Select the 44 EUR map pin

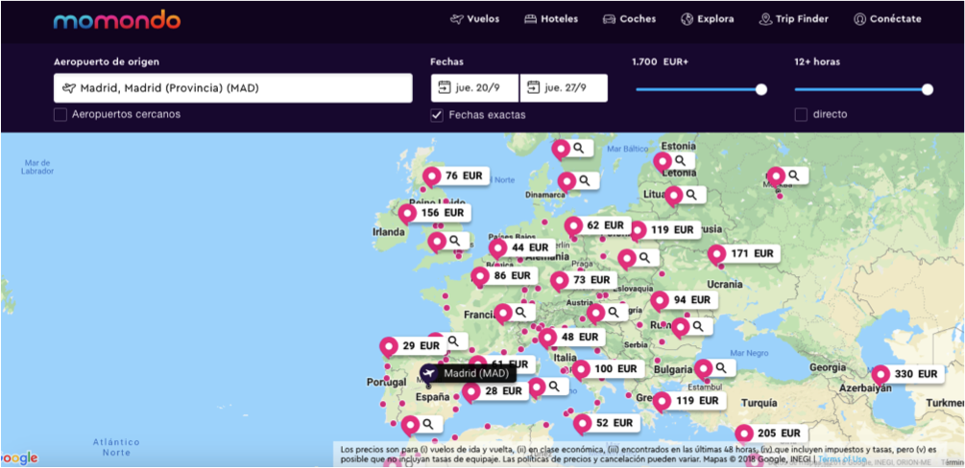(x=522, y=247)
